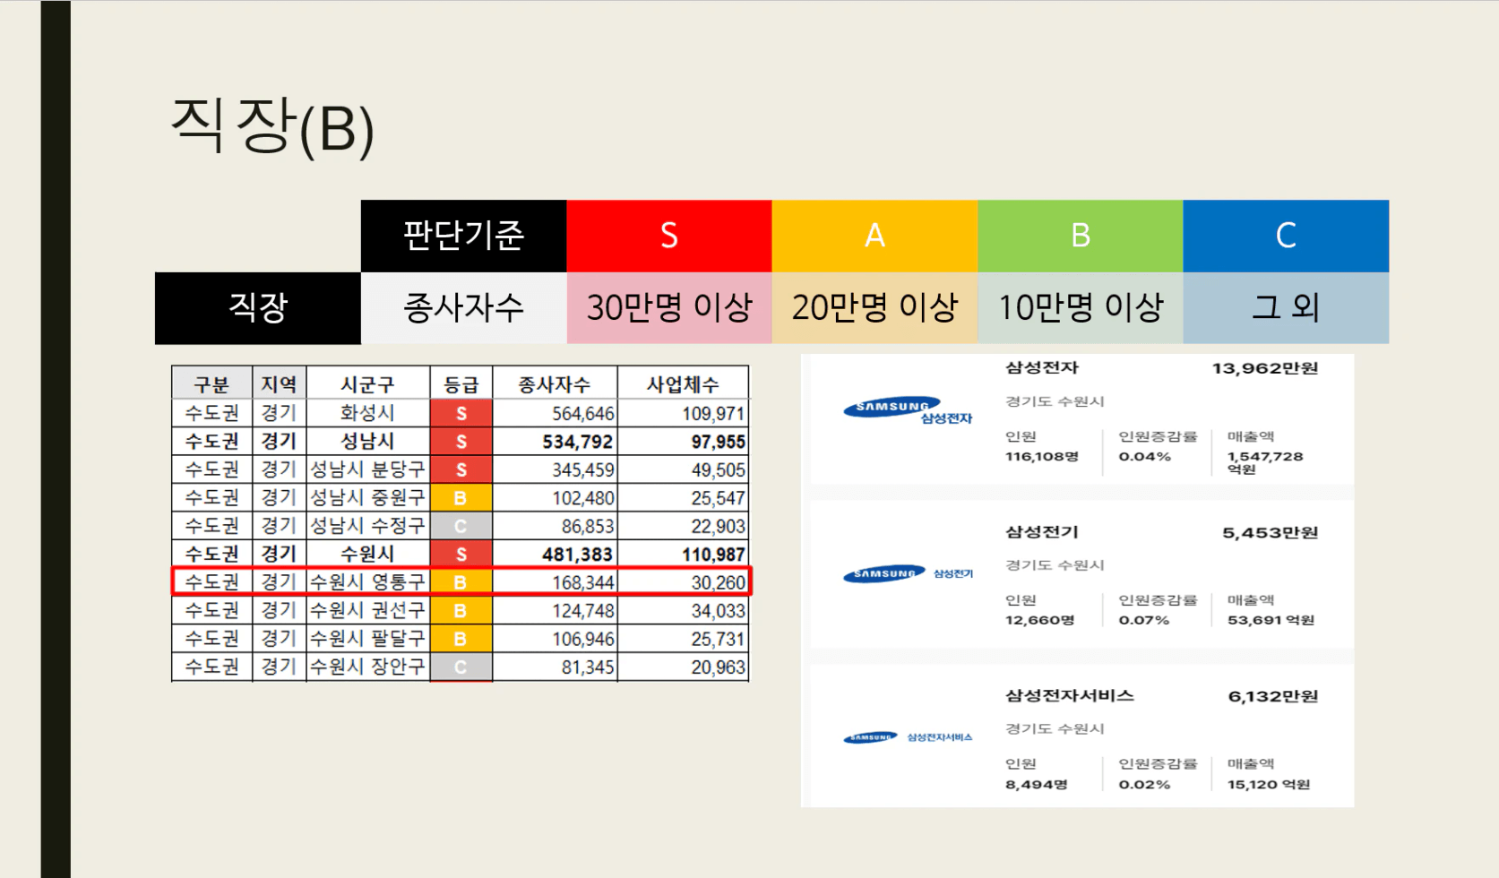This screenshot has width=1499, height=878.
Task: Click the 15,120 억원 revenue
Action: (x=1268, y=784)
